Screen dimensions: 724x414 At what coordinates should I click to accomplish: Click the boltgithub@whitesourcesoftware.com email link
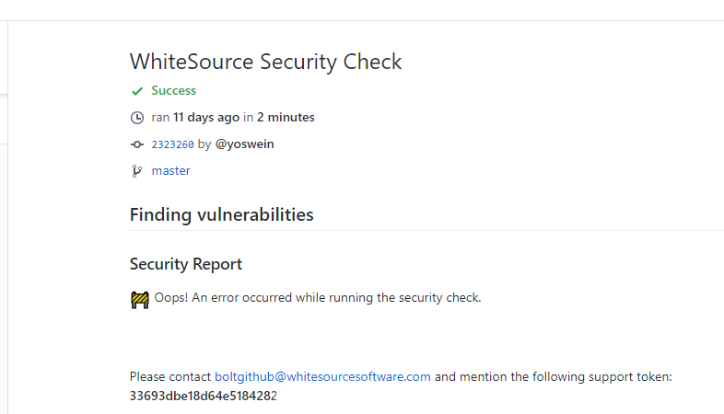(322, 376)
